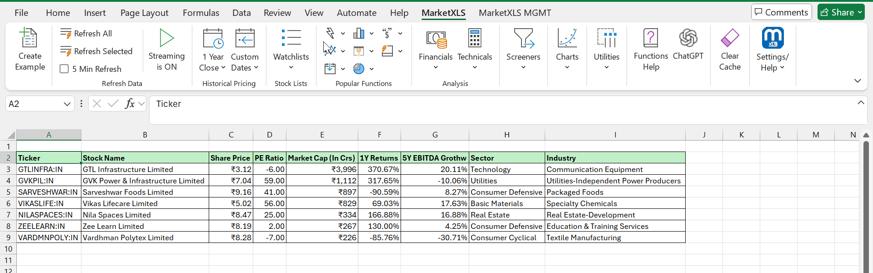Expand the dollar quote function dropdown
Screen dimensions: 873x273
pyautogui.click(x=400, y=33)
